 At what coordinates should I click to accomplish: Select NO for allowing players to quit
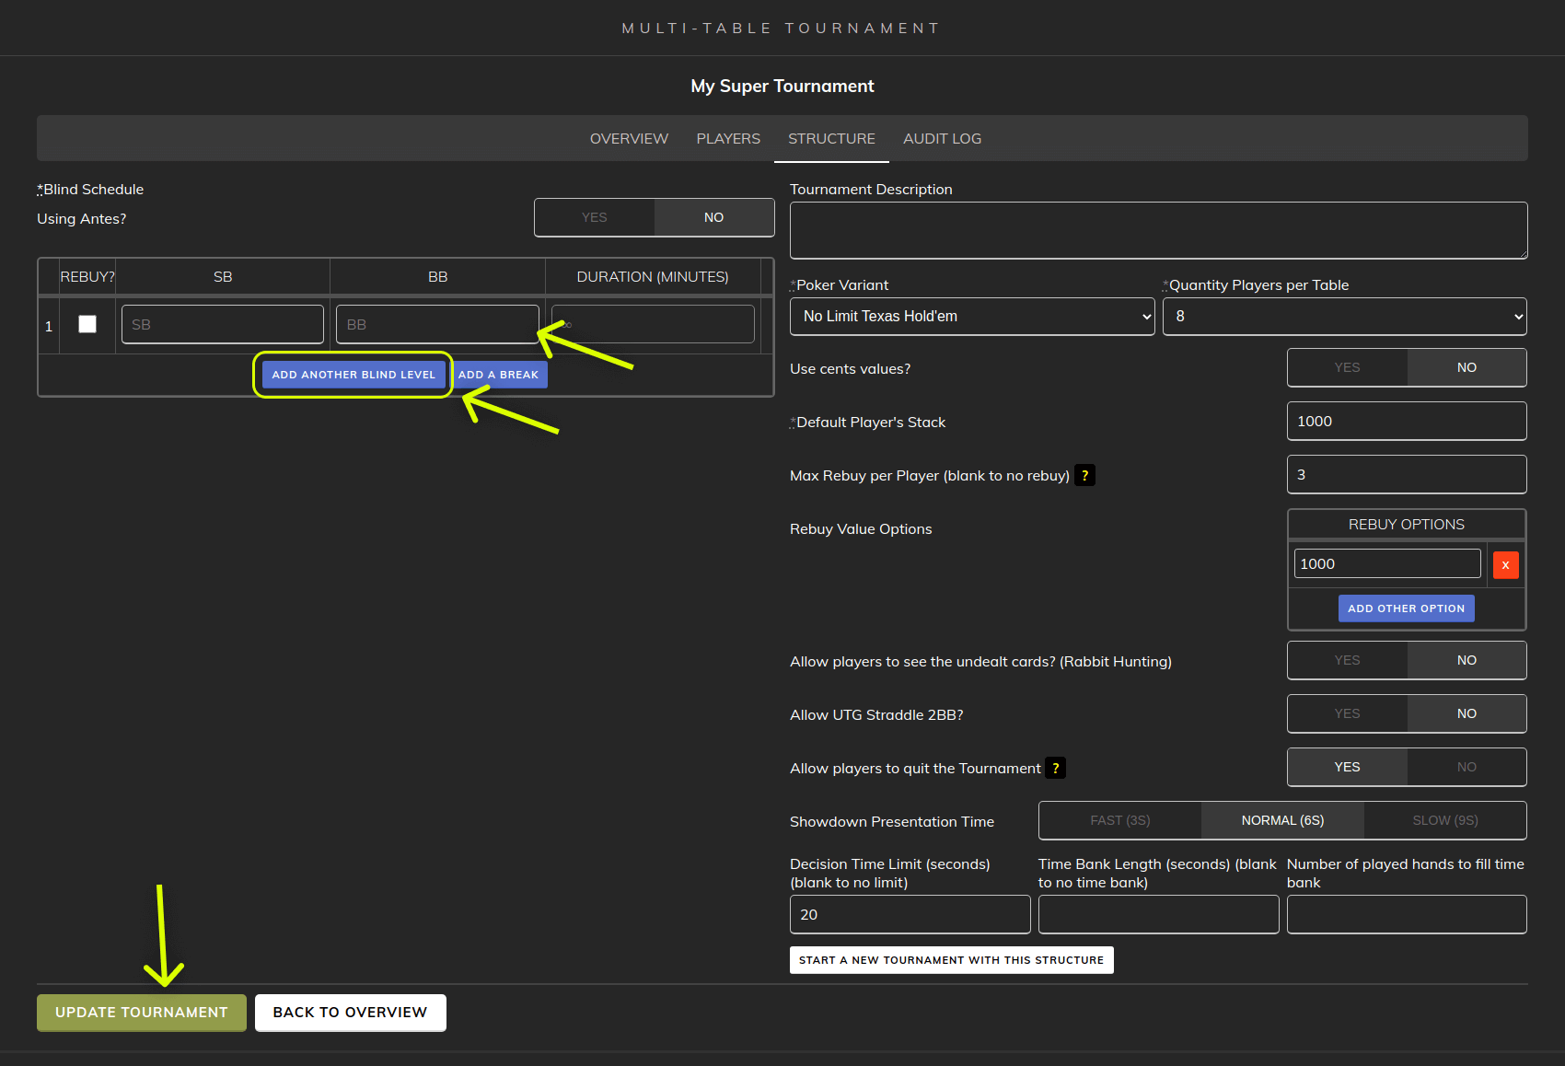tap(1466, 767)
